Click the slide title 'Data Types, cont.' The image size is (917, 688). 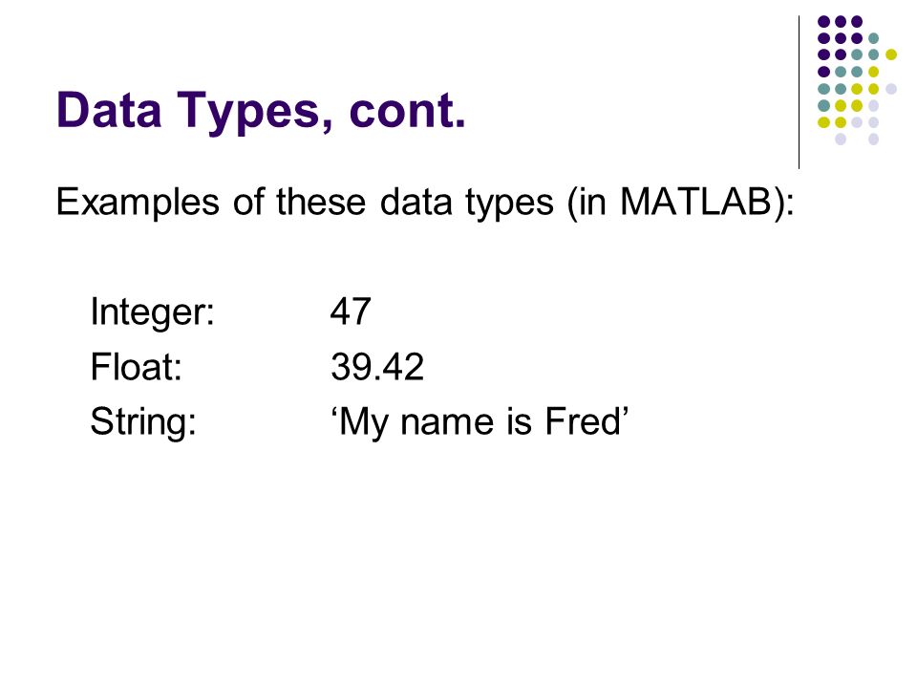coord(261,111)
